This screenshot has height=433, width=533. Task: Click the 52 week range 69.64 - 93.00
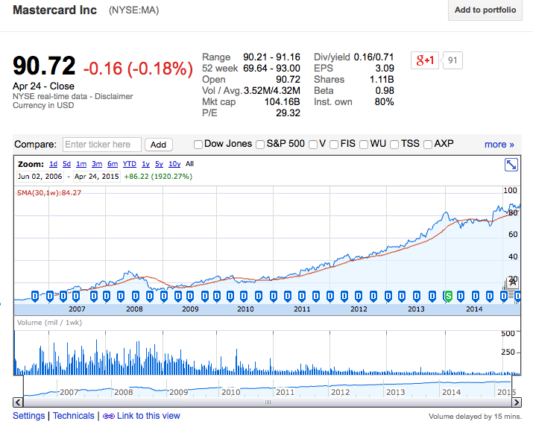point(271,68)
